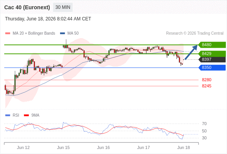Viewport: 227px width, 154px height.
Task: Select the MA 50 legend label
Action: tap(73, 33)
